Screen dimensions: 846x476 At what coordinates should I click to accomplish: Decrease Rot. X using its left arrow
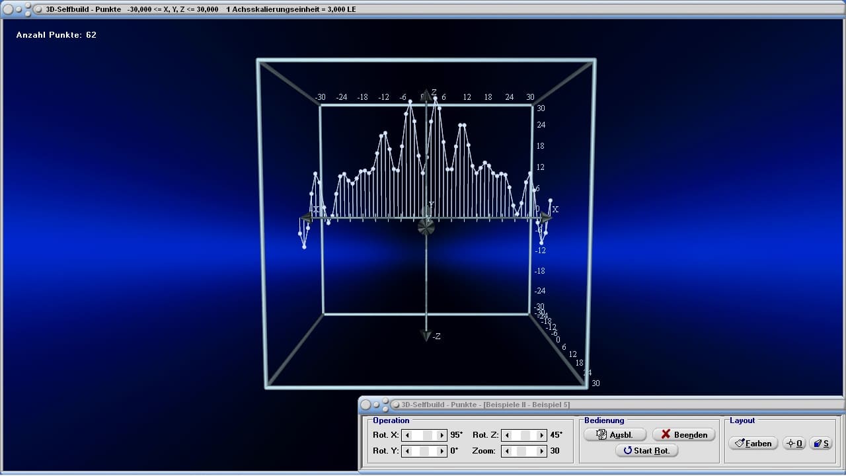[408, 435]
